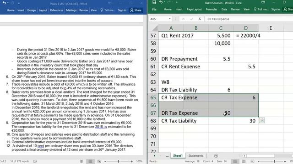This screenshot has width=293, height=164.
Task: Click the redo/repeat icon in Word title bar
Action: tap(12, 3)
